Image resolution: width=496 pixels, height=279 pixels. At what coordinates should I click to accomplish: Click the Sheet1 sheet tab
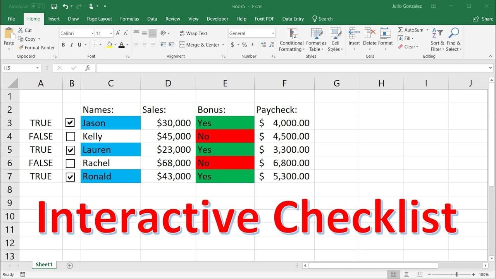44,265
